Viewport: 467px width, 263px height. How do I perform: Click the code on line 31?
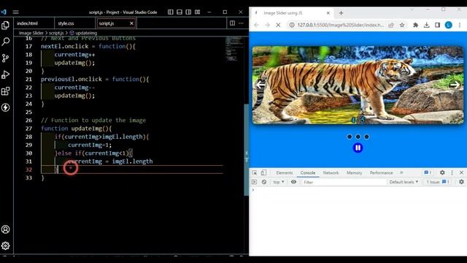(110, 161)
